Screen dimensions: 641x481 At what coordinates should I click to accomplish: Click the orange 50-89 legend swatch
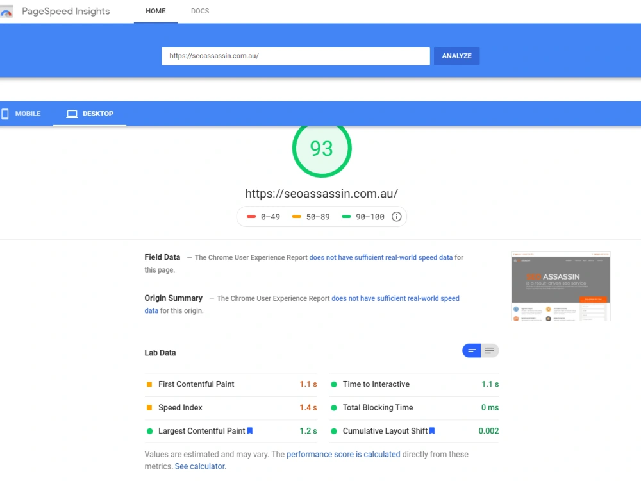tap(296, 217)
